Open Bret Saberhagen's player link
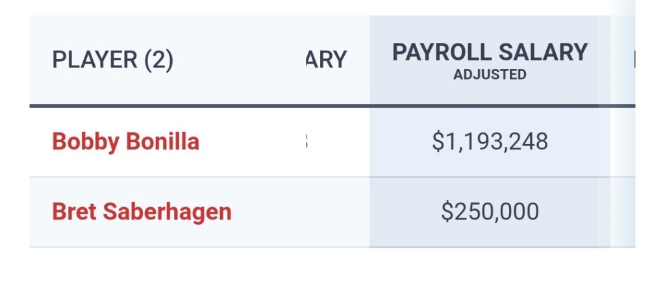The image size is (665, 285). point(142,212)
